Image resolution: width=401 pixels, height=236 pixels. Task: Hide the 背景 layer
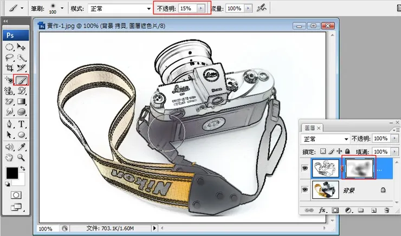(x=305, y=189)
